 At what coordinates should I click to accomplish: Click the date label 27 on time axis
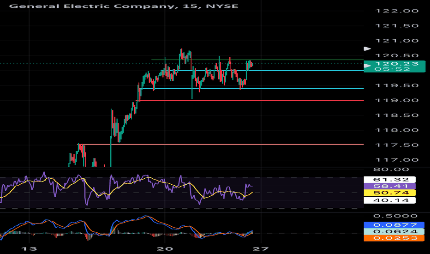tap(261, 249)
